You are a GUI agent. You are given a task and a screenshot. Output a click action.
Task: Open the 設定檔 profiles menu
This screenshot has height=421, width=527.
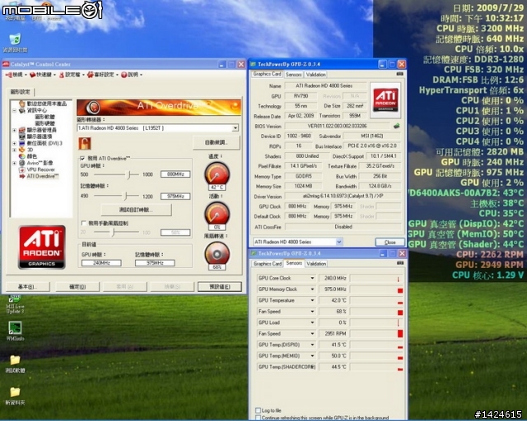(x=70, y=75)
